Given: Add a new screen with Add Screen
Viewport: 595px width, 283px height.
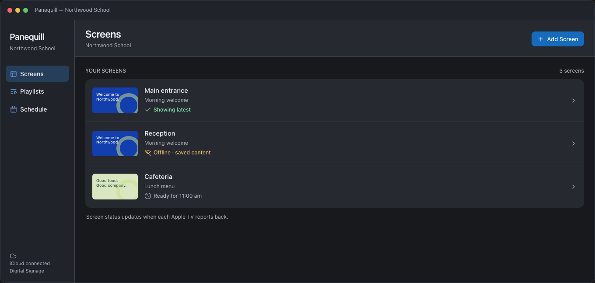Looking at the screenshot, I should pos(558,39).
